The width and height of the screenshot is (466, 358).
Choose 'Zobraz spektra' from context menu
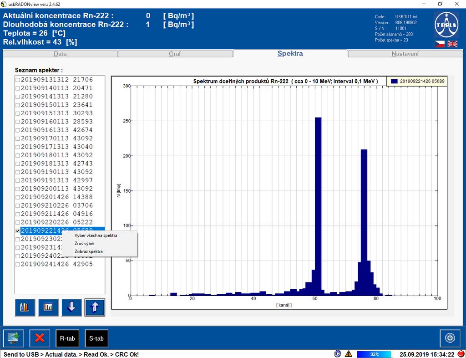(x=89, y=251)
